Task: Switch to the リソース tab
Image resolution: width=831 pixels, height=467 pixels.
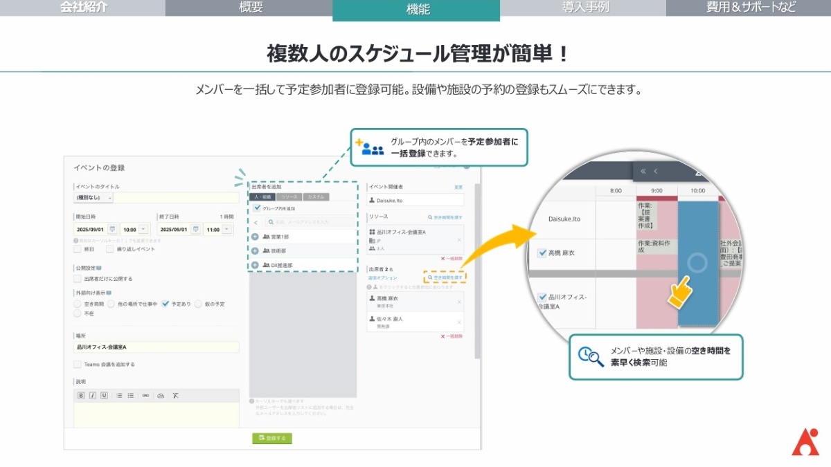Action: click(288, 197)
